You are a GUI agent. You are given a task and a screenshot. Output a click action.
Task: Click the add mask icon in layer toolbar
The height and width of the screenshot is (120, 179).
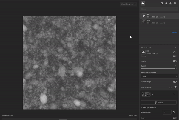tap(162, 4)
